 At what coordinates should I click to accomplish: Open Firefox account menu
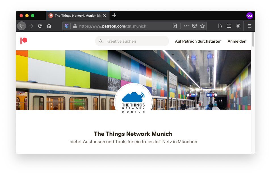click(x=238, y=26)
